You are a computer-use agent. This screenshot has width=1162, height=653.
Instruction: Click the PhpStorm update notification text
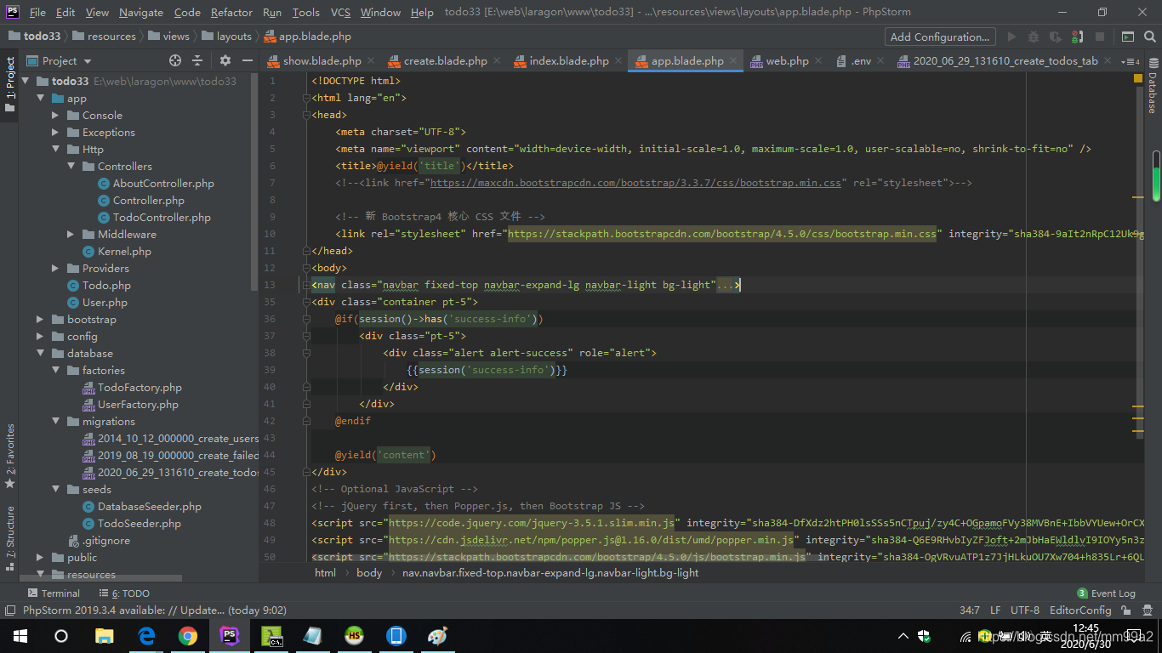(154, 610)
